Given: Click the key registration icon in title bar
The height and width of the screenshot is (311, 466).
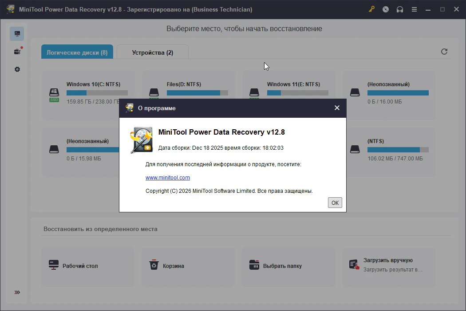Looking at the screenshot, I should [371, 9].
